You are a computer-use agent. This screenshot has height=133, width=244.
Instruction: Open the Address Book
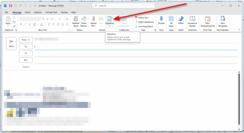[x=76, y=21]
